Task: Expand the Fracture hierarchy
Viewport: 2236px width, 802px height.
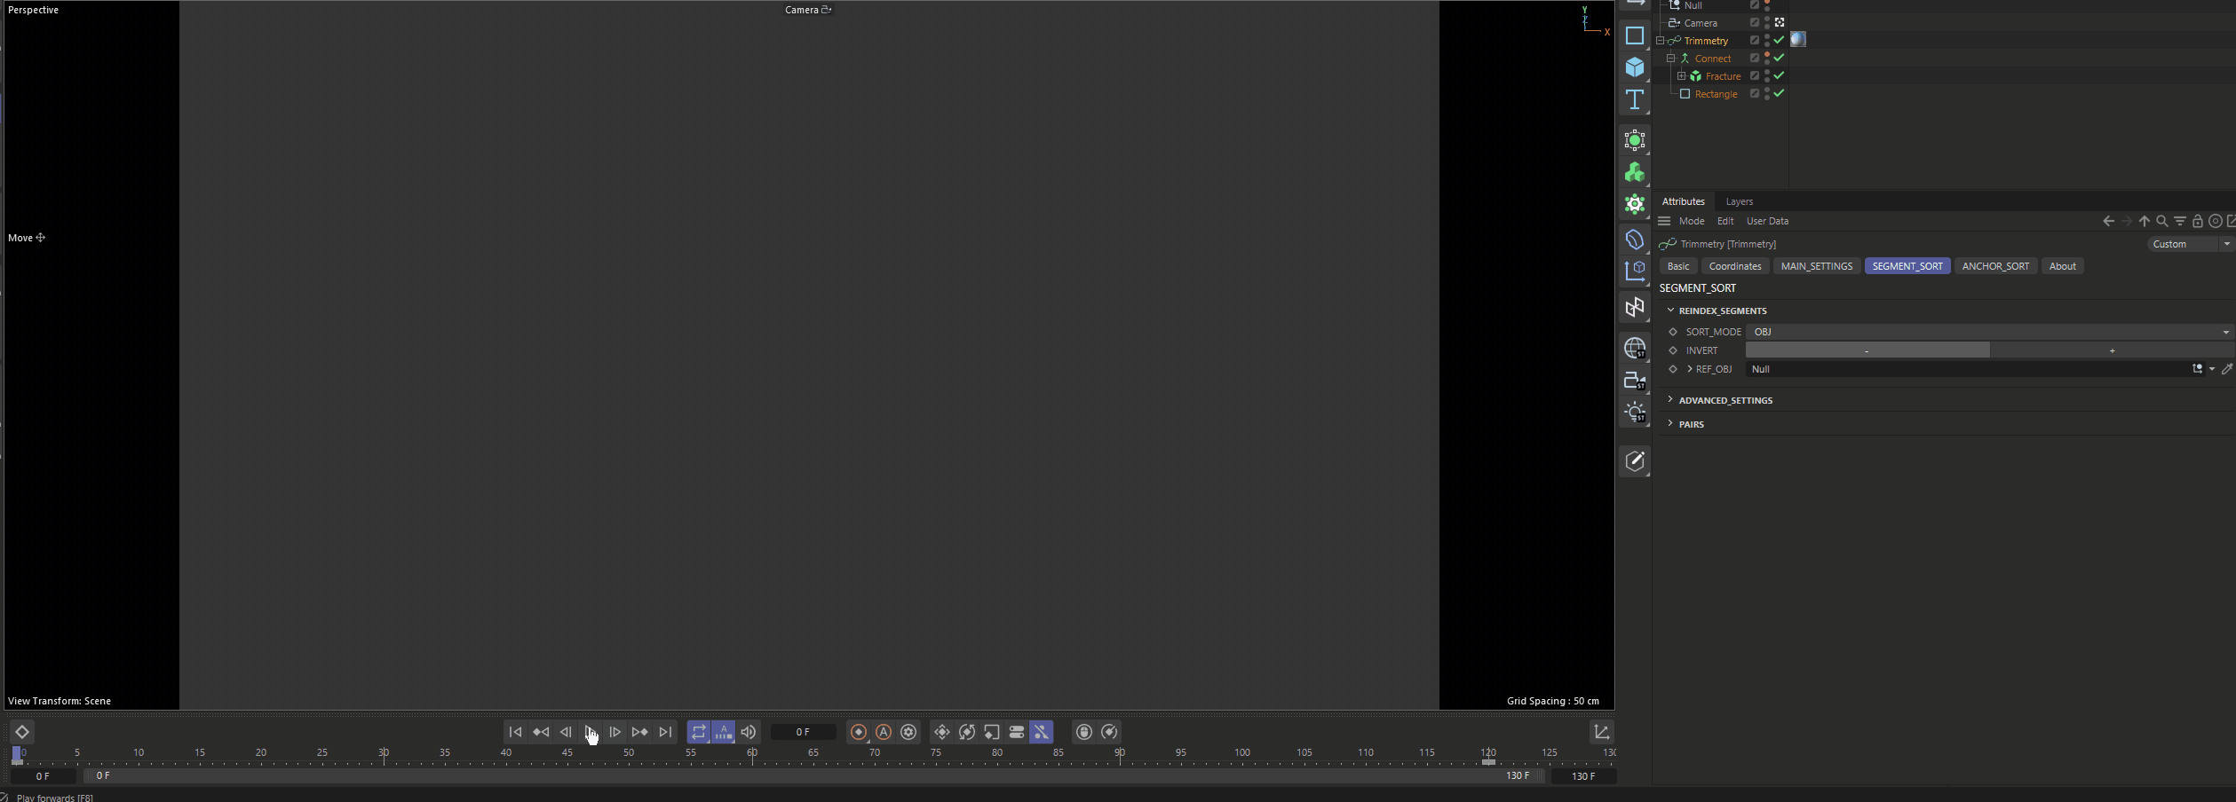Action: coord(1681,76)
